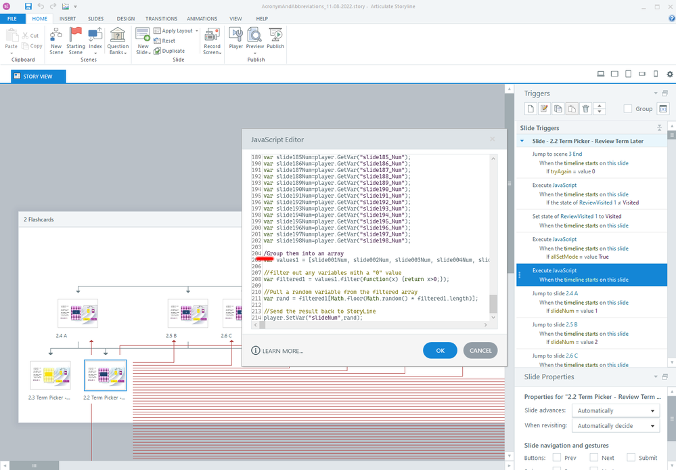
Task: Click the delete trigger trash icon
Action: point(586,108)
